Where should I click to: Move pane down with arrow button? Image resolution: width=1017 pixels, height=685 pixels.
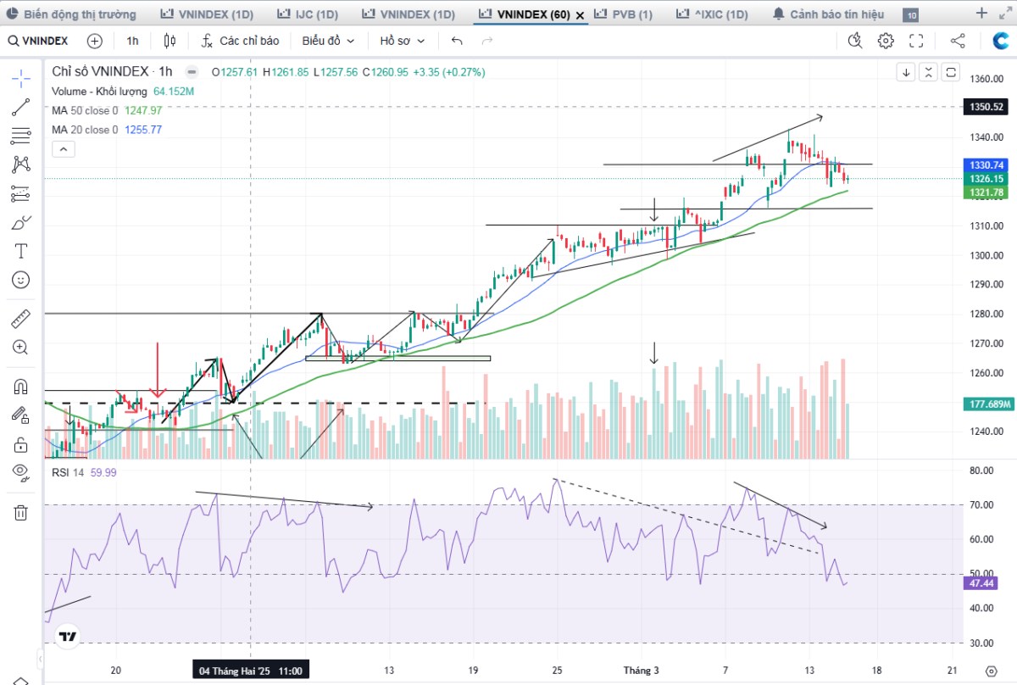pyautogui.click(x=907, y=72)
